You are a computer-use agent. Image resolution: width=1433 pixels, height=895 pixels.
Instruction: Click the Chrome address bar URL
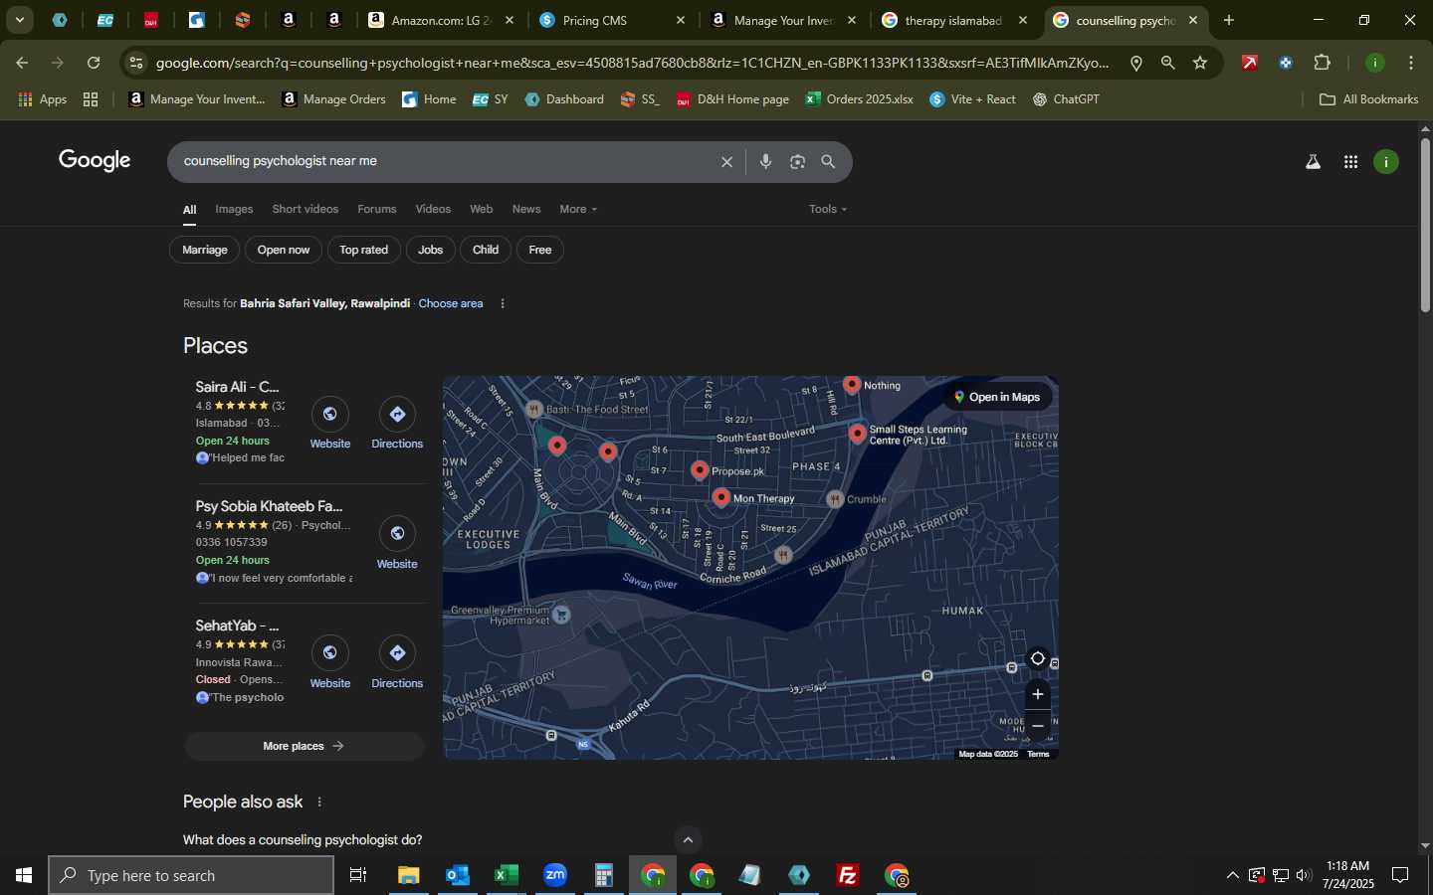coord(632,63)
